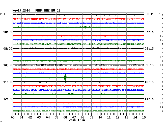Click the RNHA HHZ BW 01 station title
The width and height of the screenshot is (164, 124).
pyautogui.click(x=48, y=10)
